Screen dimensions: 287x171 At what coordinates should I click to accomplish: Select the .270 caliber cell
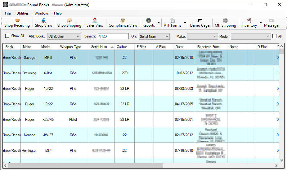[124, 73]
